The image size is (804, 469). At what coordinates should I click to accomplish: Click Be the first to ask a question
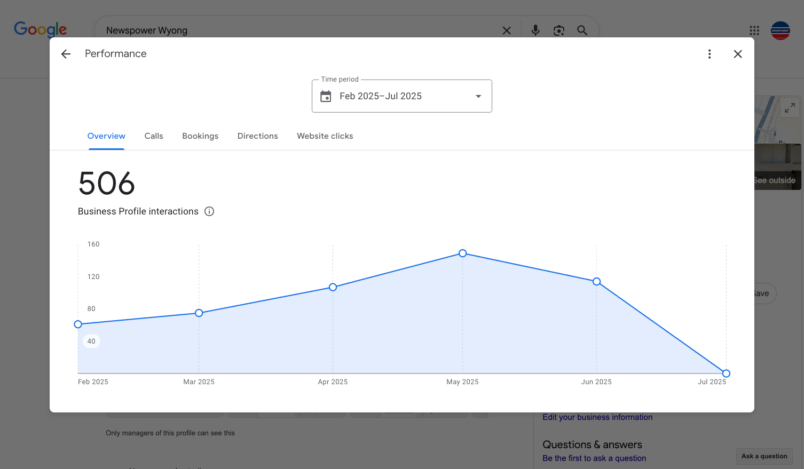tap(594, 458)
